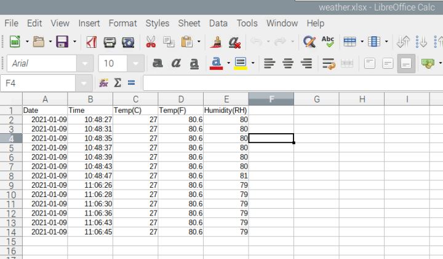Viewport: 443px width, 259px height.
Task: Cut selection with scissors icon
Action: click(x=151, y=42)
